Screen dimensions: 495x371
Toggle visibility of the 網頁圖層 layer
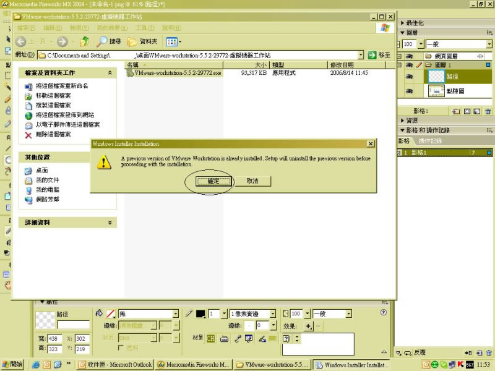[x=409, y=56]
